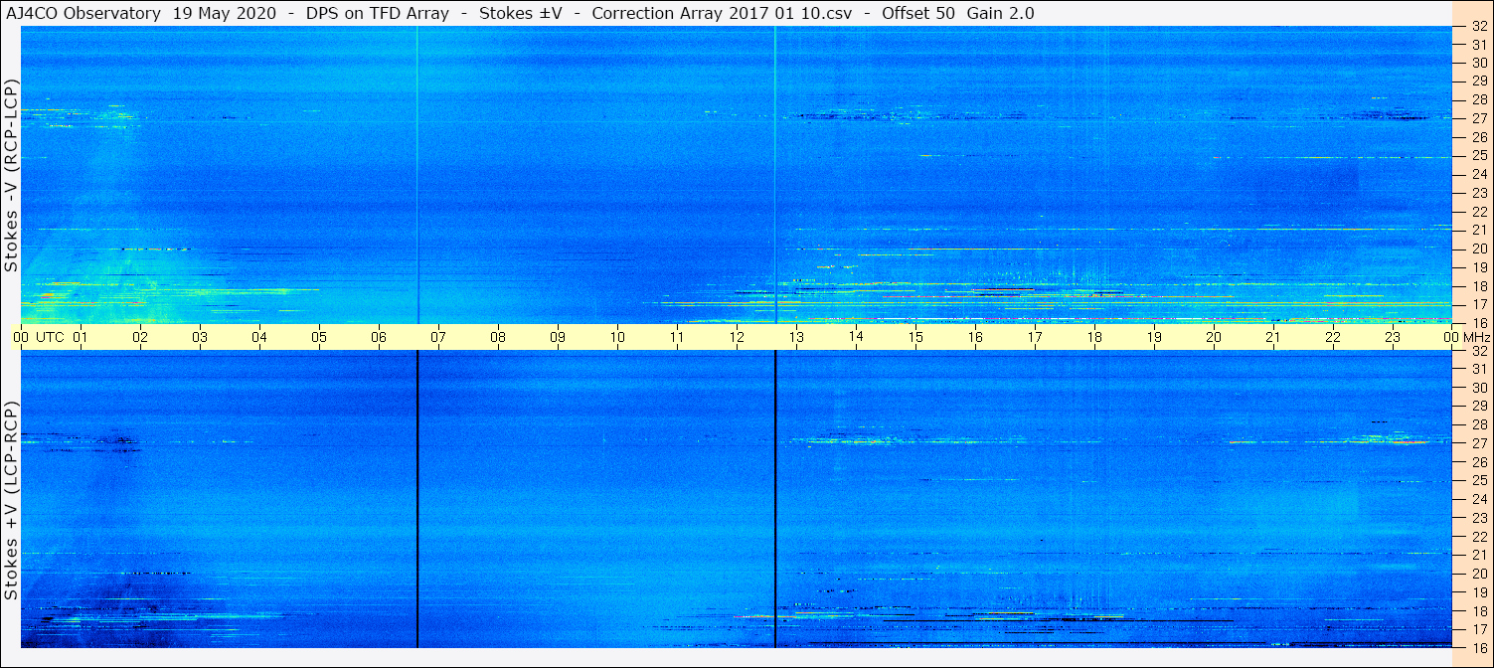Select the 12 hour tick label
The width and height of the screenshot is (1494, 668).
737,337
